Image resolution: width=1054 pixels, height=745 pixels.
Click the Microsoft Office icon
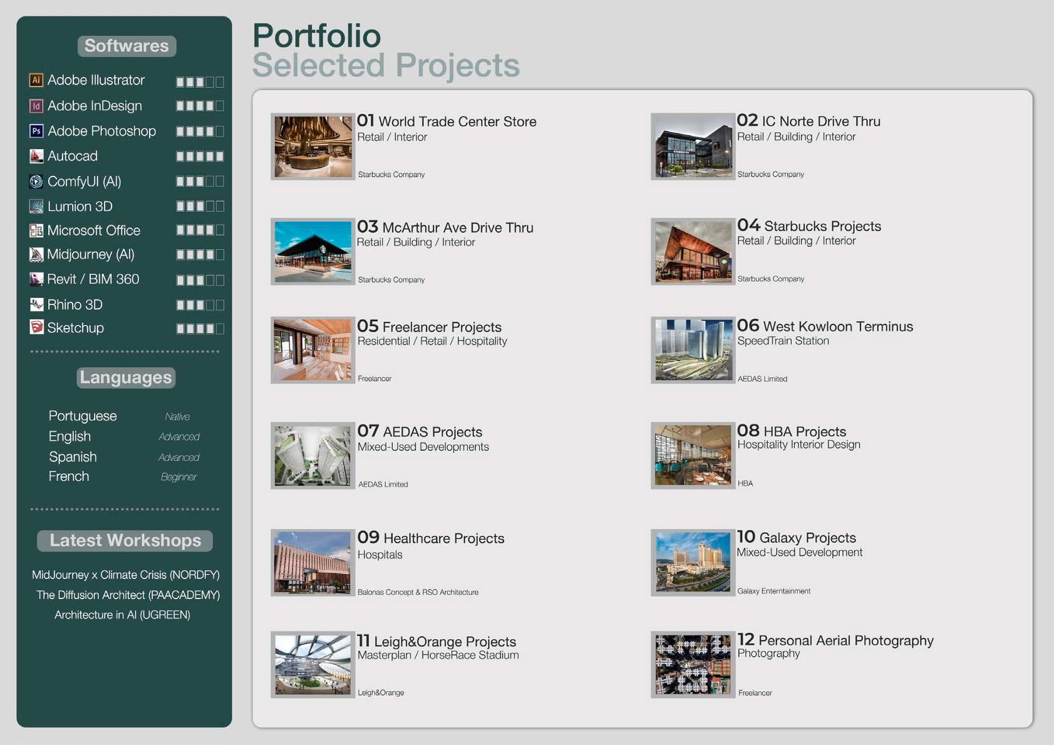click(36, 230)
